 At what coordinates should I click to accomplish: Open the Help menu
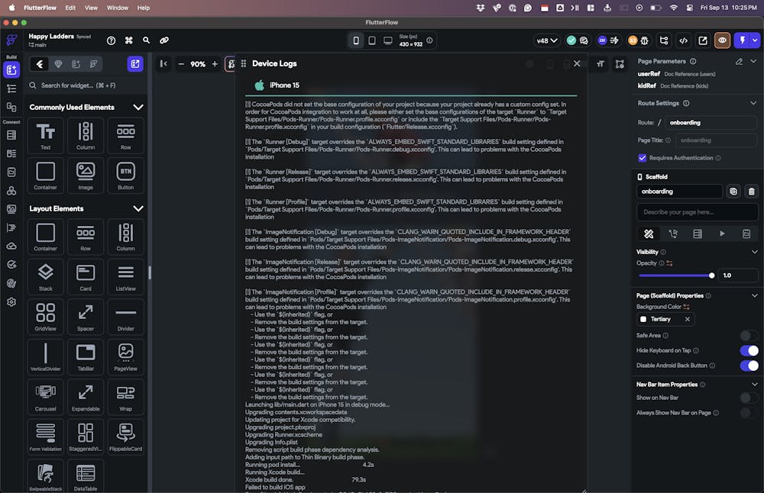144,8
